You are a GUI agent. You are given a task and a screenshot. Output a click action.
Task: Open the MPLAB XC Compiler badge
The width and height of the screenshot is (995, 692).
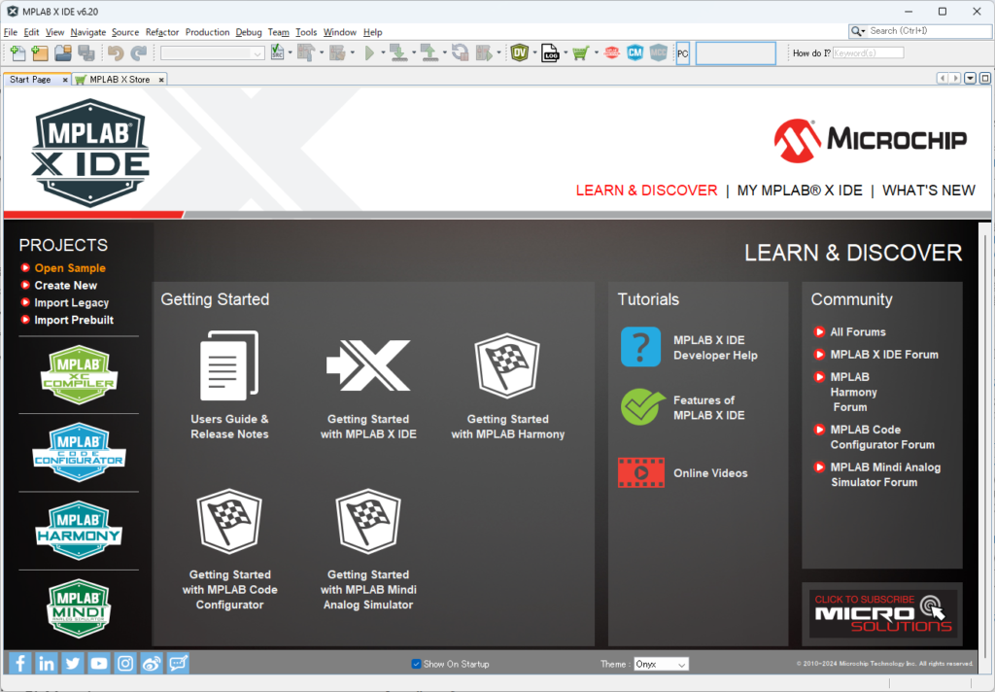(79, 374)
